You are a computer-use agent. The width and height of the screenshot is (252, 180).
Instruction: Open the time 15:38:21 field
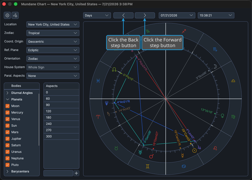coord(216,15)
